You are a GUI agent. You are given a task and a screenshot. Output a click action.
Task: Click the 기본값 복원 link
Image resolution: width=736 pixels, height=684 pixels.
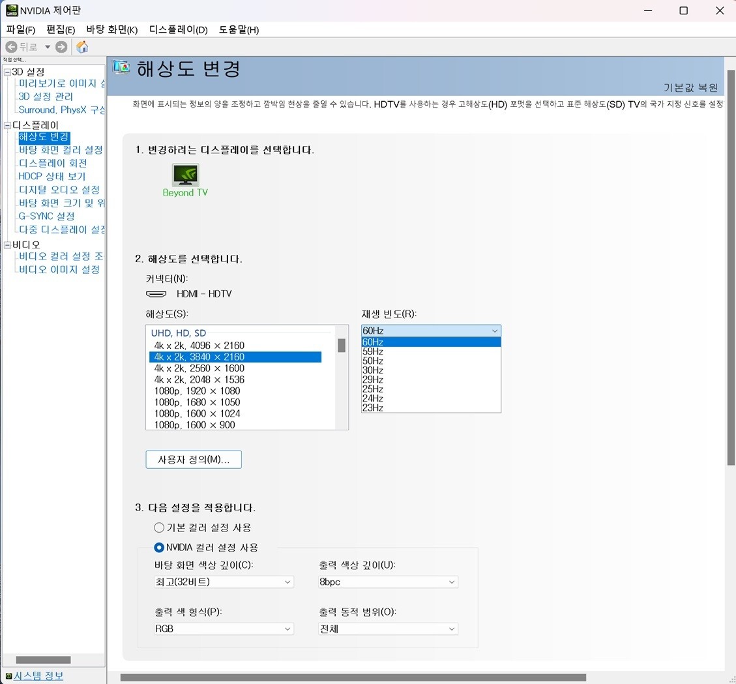point(690,88)
